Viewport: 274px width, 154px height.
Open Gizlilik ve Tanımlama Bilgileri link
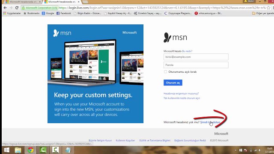pyautogui.click(x=155, y=140)
